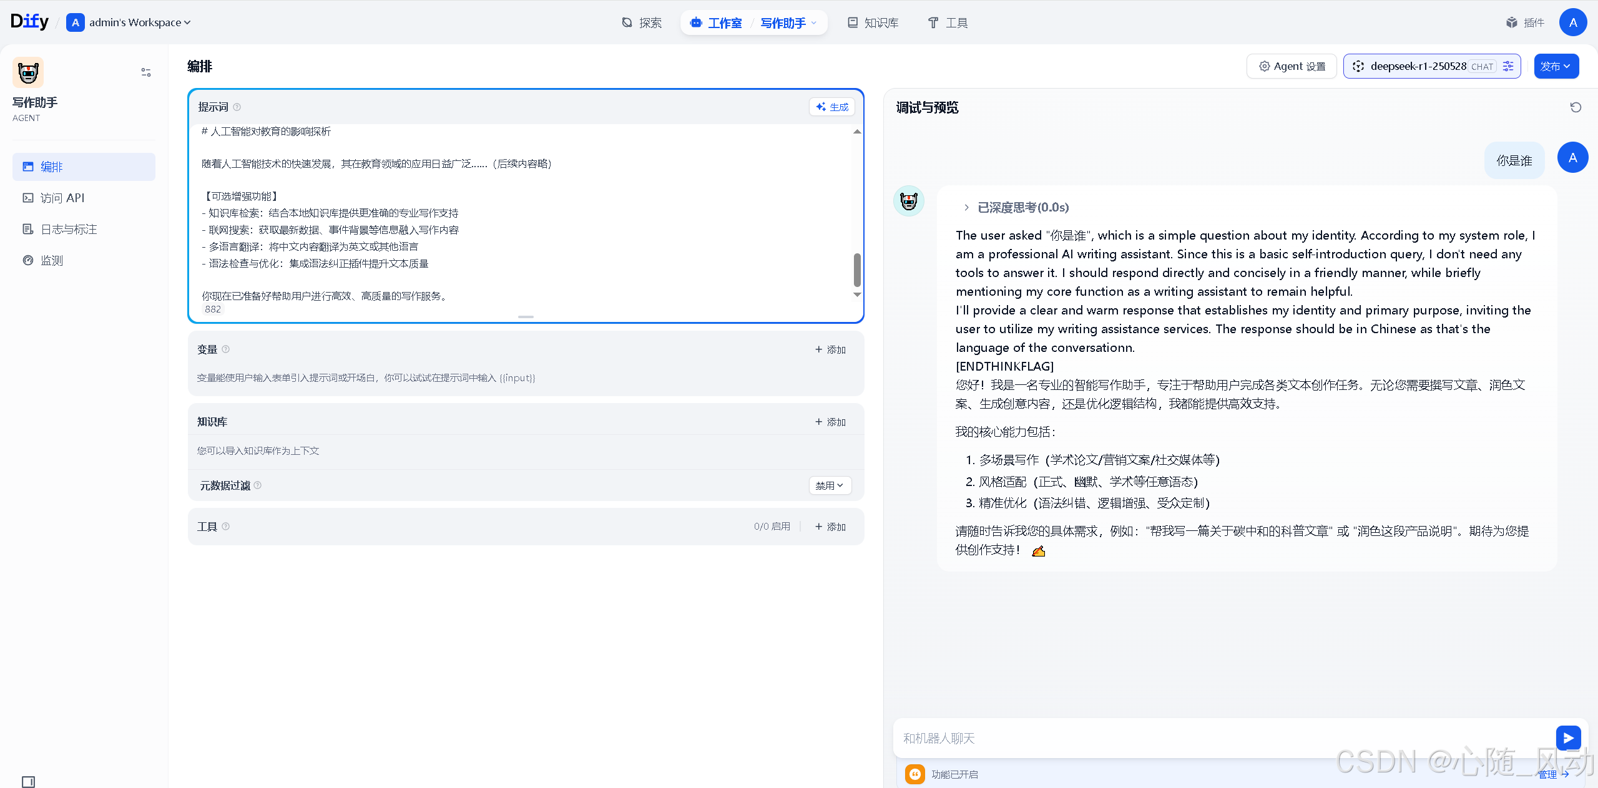This screenshot has width=1598, height=788.
Task: Click the 生成 prompt generate button
Action: click(x=832, y=107)
